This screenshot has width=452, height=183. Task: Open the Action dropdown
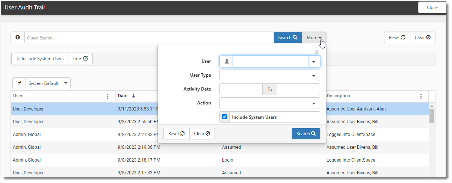point(269,103)
